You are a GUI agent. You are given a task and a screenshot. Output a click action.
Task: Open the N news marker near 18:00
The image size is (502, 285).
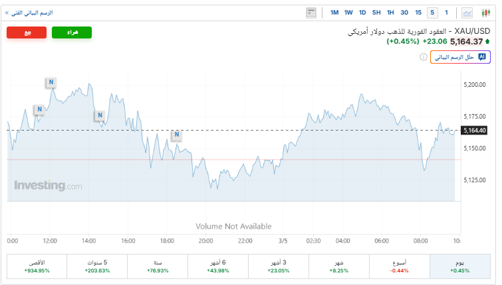click(177, 135)
